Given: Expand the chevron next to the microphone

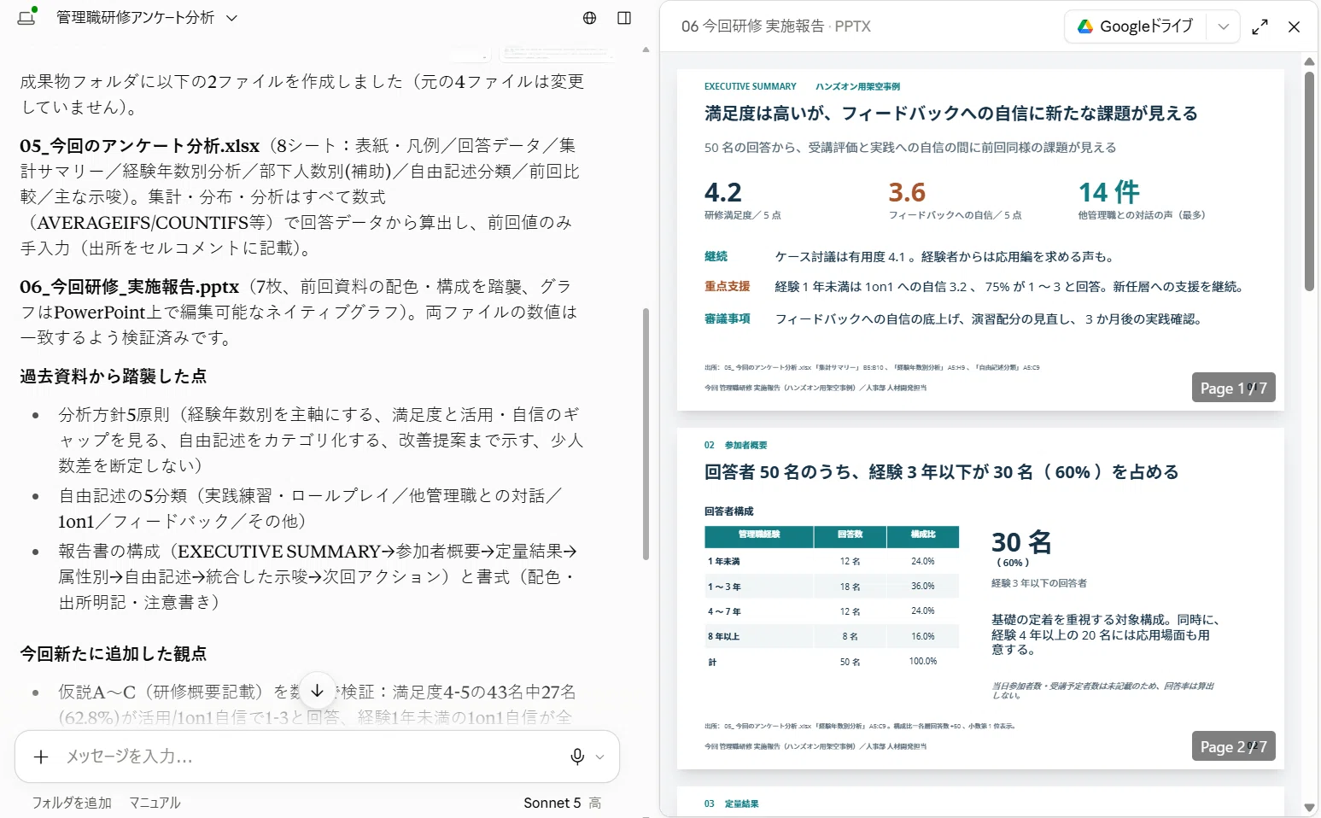Looking at the screenshot, I should (x=599, y=757).
